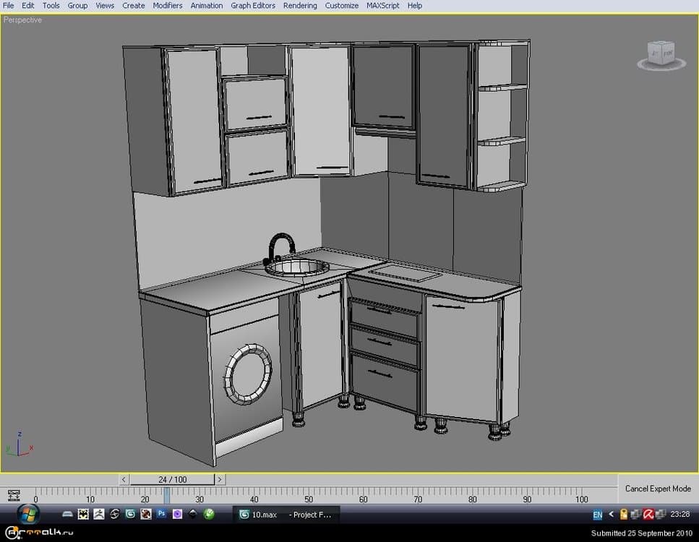Image resolution: width=699 pixels, height=542 pixels.
Task: Click the 3ds Max quick launch icon
Action: [130, 515]
